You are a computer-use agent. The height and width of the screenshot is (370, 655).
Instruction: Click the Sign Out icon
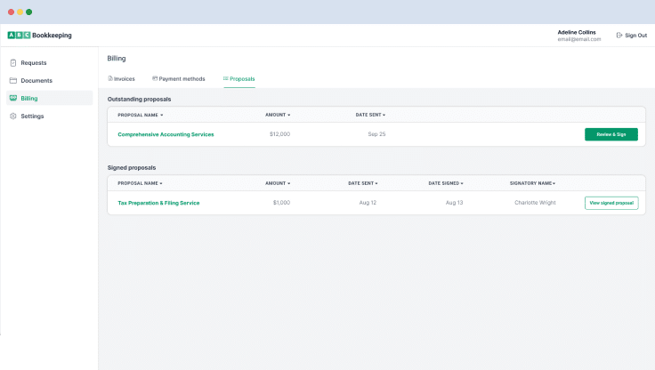(619, 36)
